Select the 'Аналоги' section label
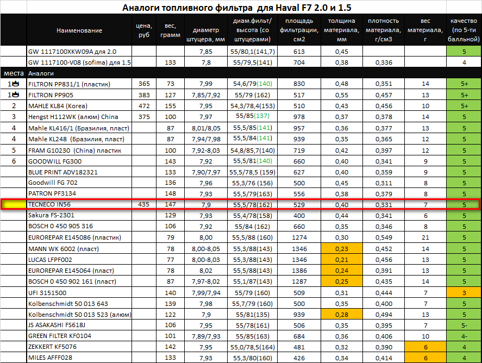 (x=41, y=73)
